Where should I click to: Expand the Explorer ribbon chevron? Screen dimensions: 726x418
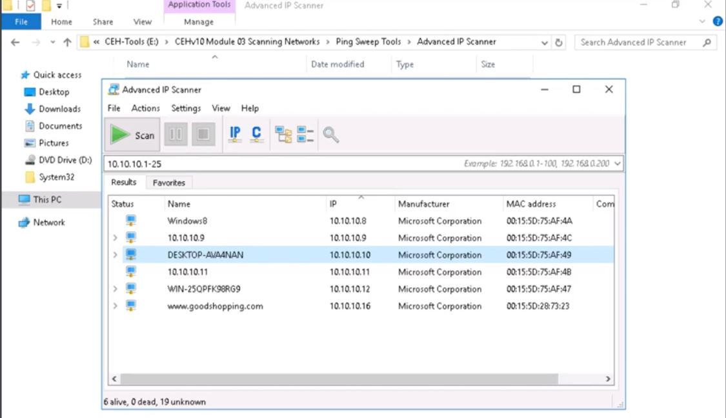[x=702, y=21]
